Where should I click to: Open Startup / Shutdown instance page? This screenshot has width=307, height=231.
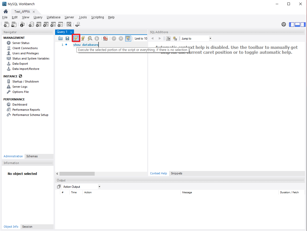coord(25,81)
